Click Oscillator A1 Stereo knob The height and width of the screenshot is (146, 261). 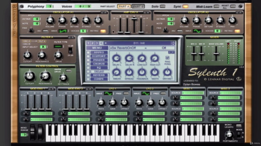(x=86, y=21)
